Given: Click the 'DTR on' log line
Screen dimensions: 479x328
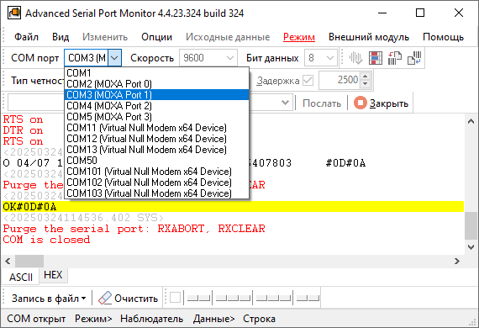Looking at the screenshot, I should (23, 130).
